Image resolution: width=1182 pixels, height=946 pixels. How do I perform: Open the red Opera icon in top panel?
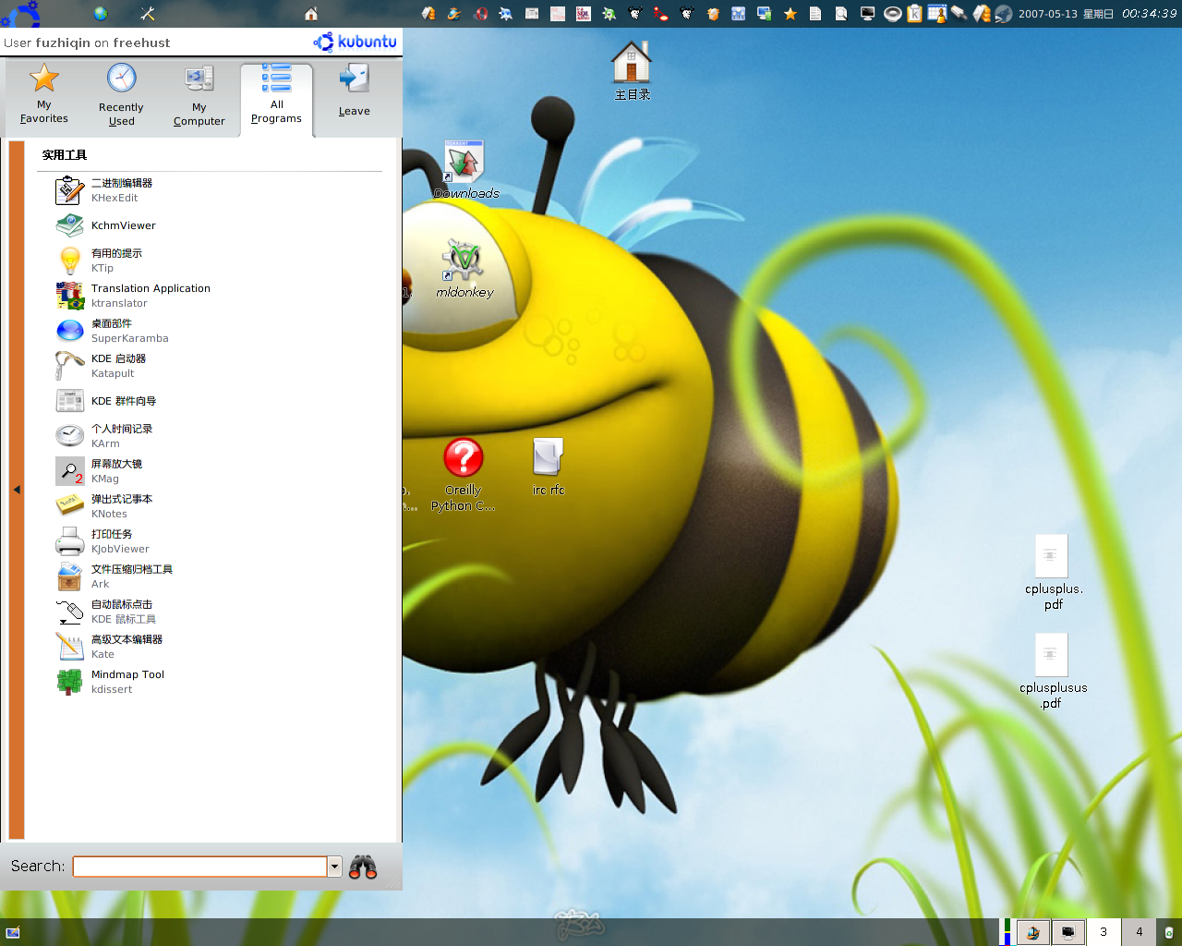point(480,14)
